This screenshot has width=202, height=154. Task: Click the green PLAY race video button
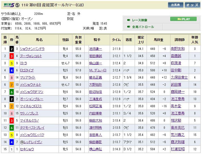pyautogui.click(x=183, y=19)
